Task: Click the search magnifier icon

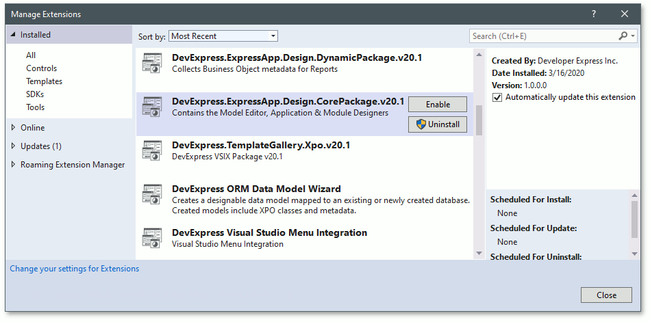Action: point(623,36)
